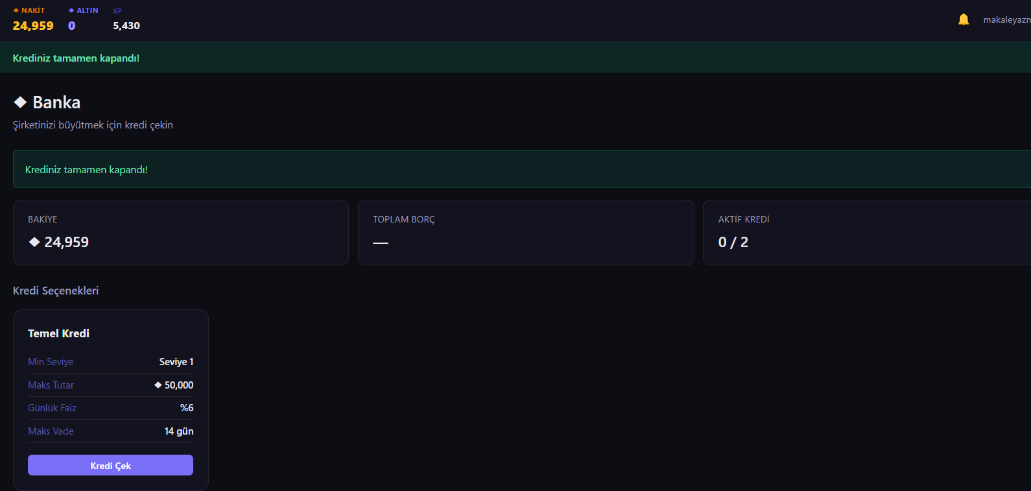Image resolution: width=1031 pixels, height=491 pixels.
Task: Click the diamond icon in Bakiye card
Action: pyautogui.click(x=34, y=242)
